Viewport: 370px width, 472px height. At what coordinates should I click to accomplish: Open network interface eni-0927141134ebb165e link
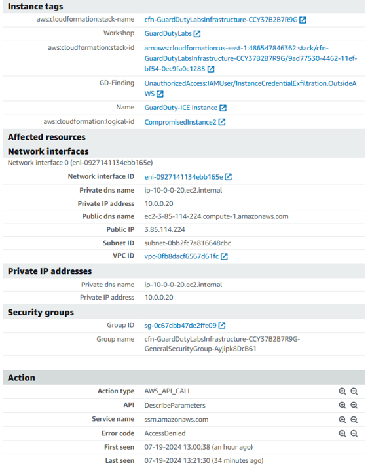[x=183, y=177]
